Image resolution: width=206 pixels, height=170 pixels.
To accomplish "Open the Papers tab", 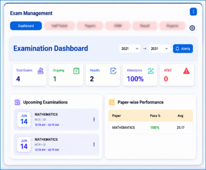I will 90,26.
